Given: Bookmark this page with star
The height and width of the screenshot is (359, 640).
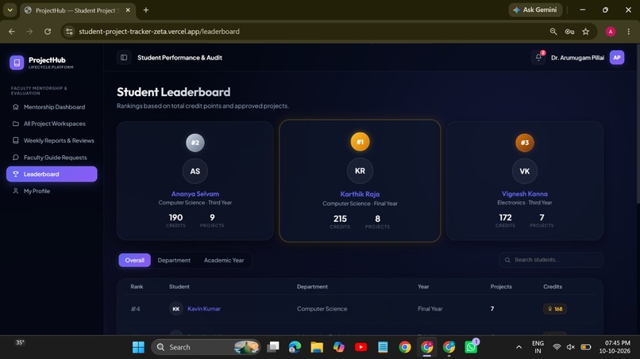Looking at the screenshot, I should [586, 32].
